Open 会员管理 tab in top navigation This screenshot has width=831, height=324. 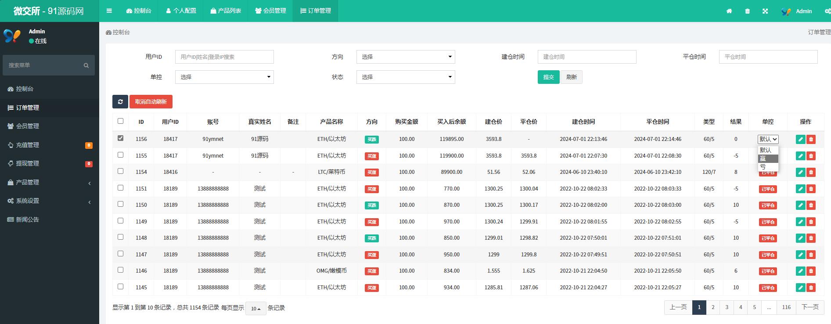click(x=270, y=11)
